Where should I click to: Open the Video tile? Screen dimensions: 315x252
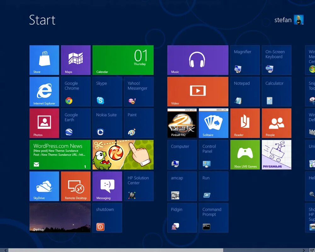198,91
